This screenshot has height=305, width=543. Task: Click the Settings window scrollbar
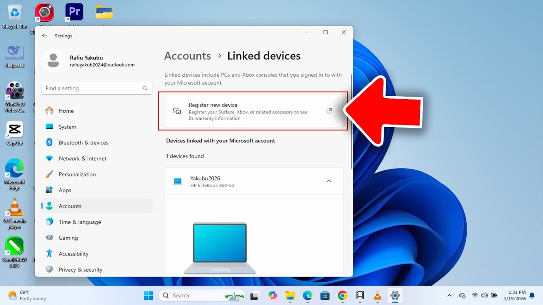pos(351,121)
